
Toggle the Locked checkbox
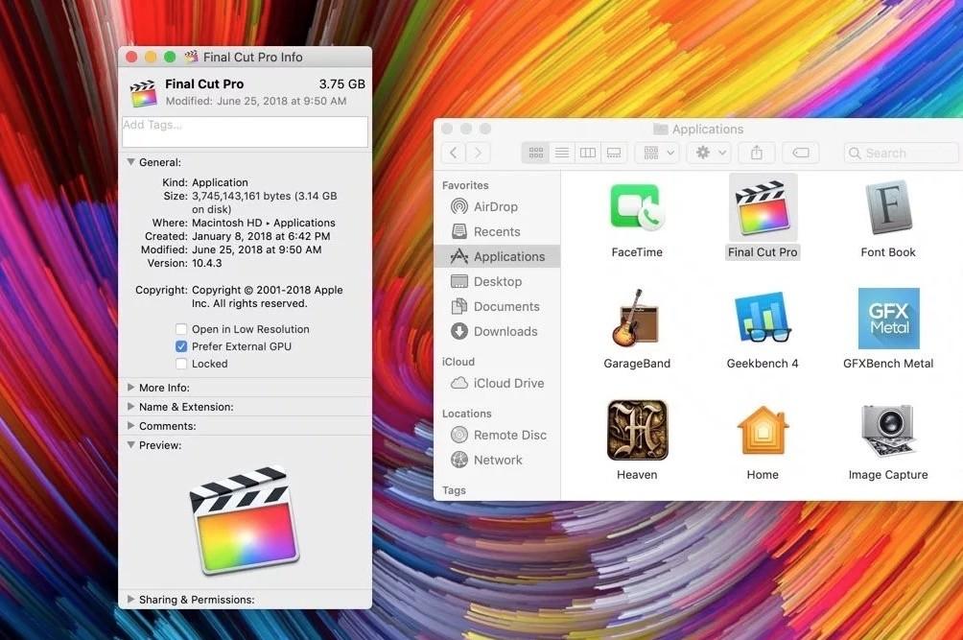click(181, 364)
